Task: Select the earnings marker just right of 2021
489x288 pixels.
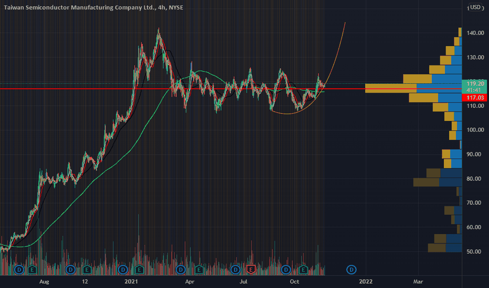Action: click(x=140, y=270)
